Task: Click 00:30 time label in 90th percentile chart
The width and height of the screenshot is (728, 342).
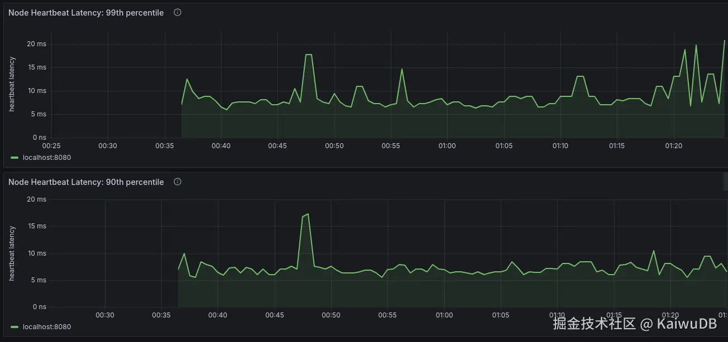Action: pyautogui.click(x=105, y=315)
